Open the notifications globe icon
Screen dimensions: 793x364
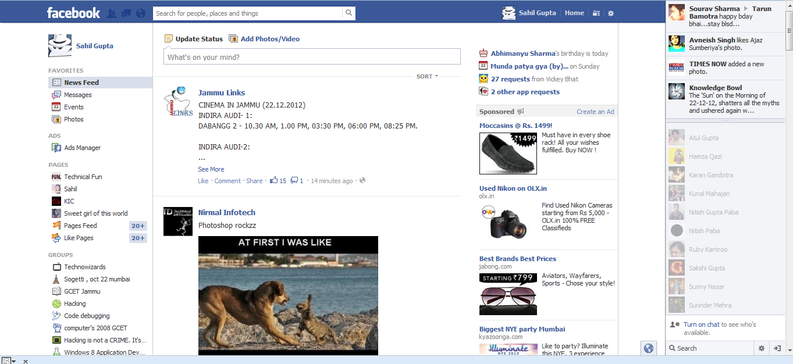pyautogui.click(x=140, y=12)
